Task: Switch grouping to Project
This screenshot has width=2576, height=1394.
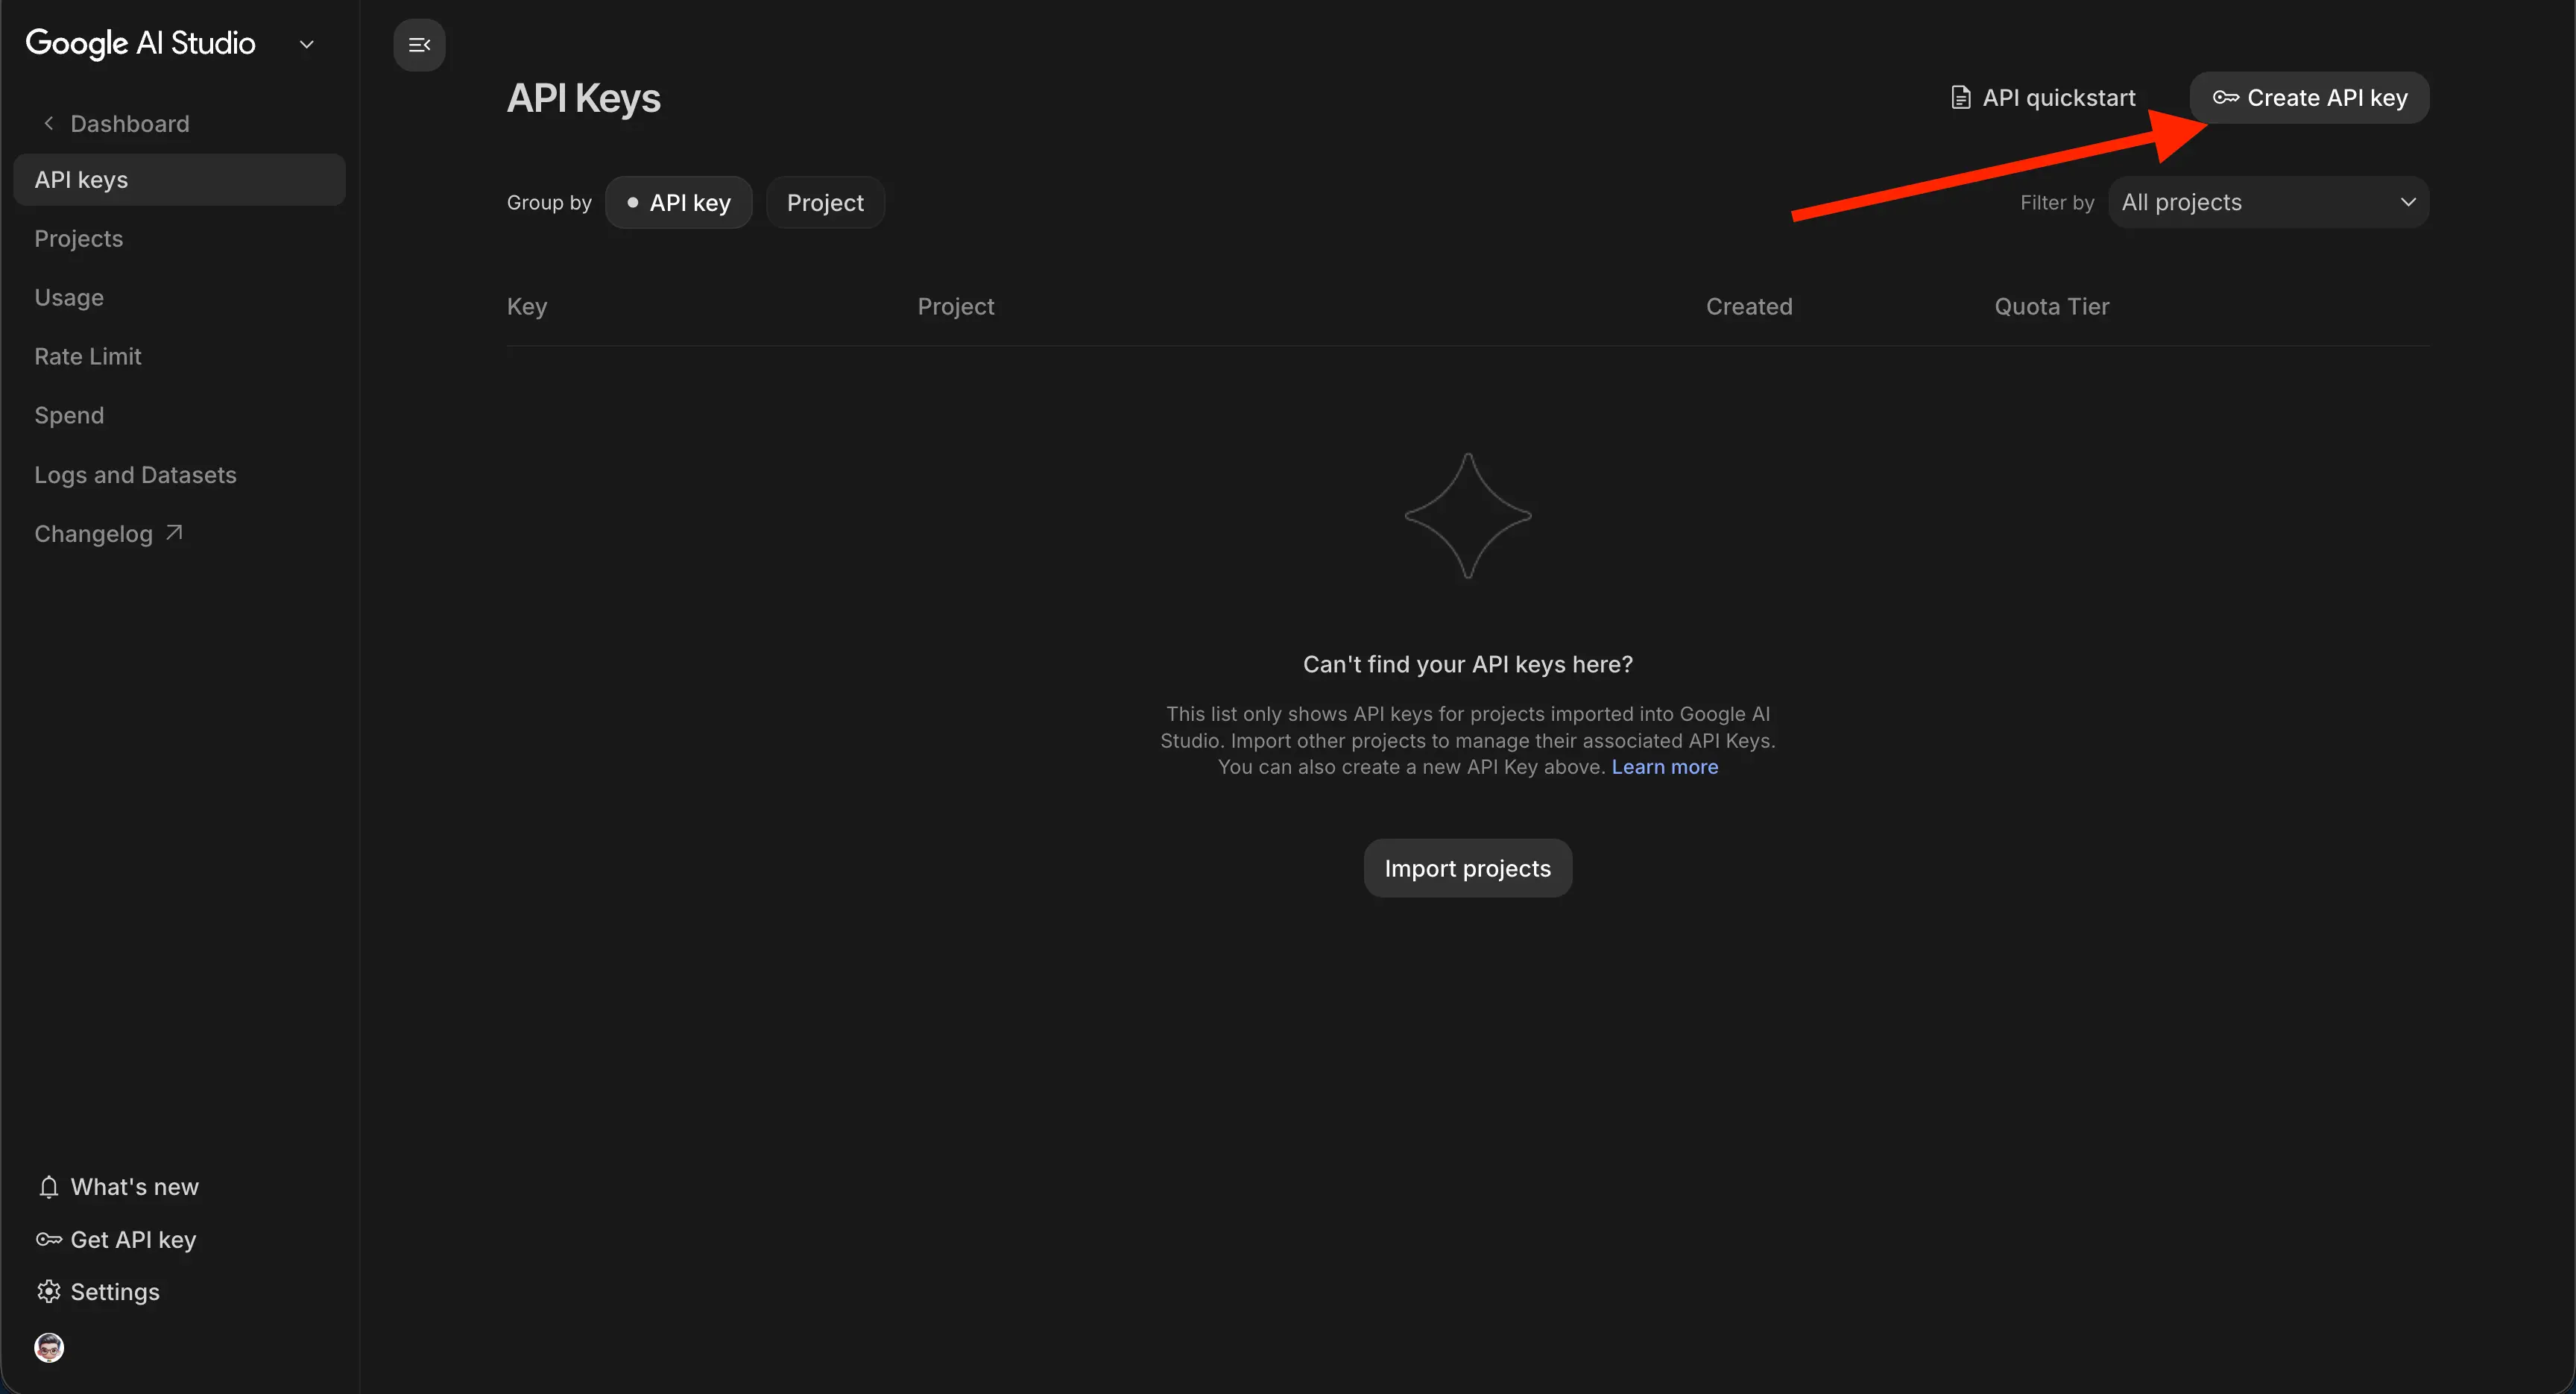Action: click(x=825, y=203)
